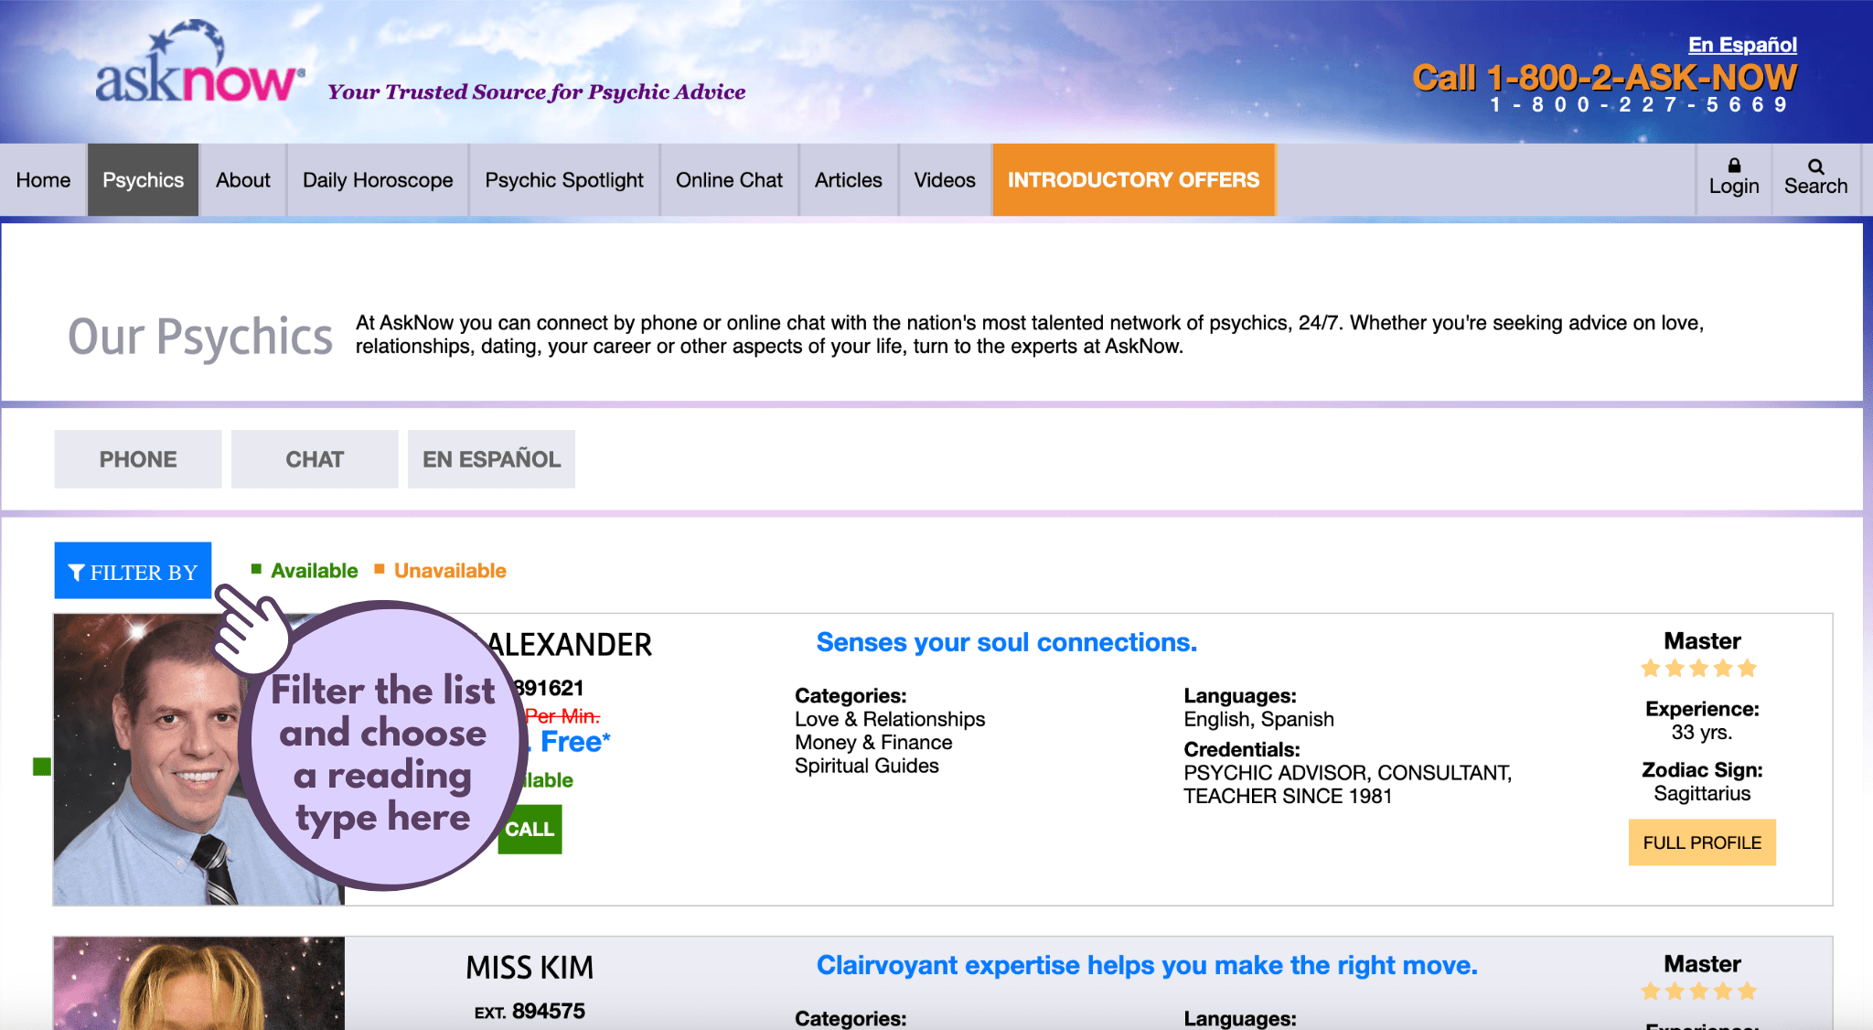Click the filter funnel icon
This screenshot has width=1873, height=1030.
coord(77,573)
